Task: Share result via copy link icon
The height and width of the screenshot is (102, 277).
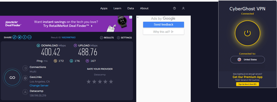Action: click(15, 37)
